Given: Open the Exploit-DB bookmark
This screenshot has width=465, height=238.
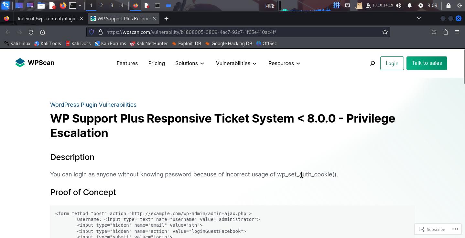Looking at the screenshot, I should click(186, 44).
